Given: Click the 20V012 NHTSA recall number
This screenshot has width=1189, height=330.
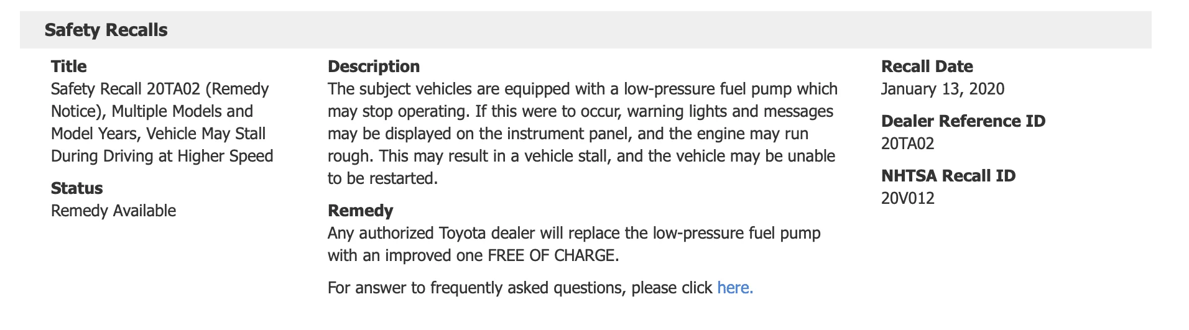Looking at the screenshot, I should pos(908,198).
